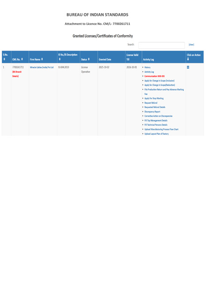Image resolution: width=206 pixels, height=296 pixels.
Task: Open Upload Manufacturing Process Flow Chart link
Action: 161,129
